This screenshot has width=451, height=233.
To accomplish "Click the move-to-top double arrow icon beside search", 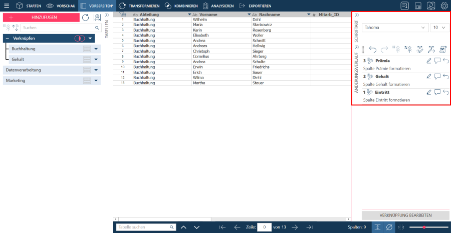I will tap(7, 28).
